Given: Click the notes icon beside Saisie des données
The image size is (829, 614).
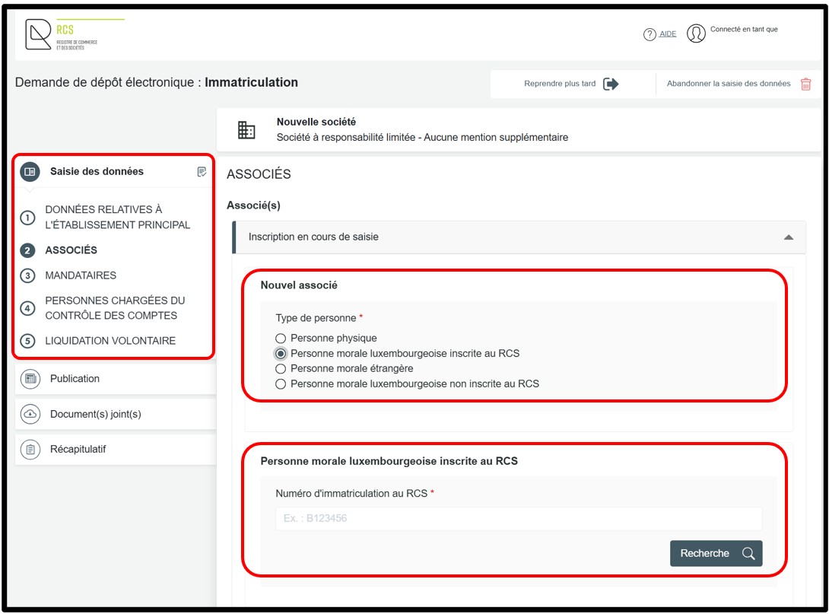Looking at the screenshot, I should pyautogui.click(x=202, y=172).
